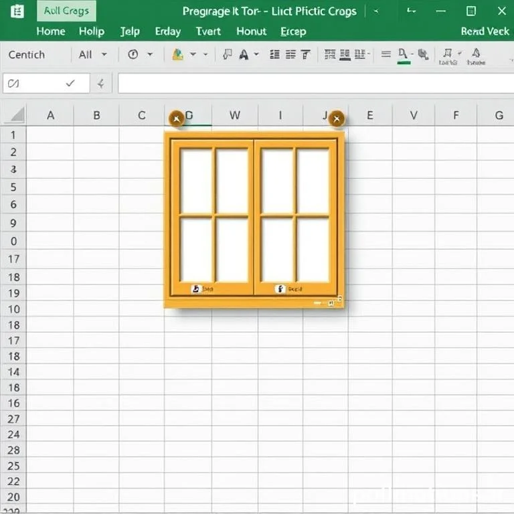This screenshot has width=514, height=514.
Task: Select row header 25
Action: 13,466
